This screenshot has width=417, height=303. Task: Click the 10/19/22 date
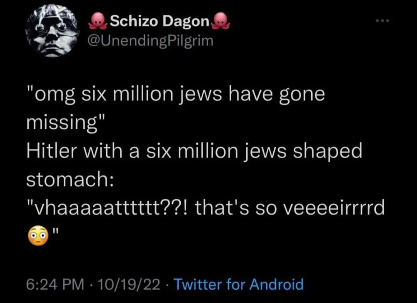(x=130, y=285)
